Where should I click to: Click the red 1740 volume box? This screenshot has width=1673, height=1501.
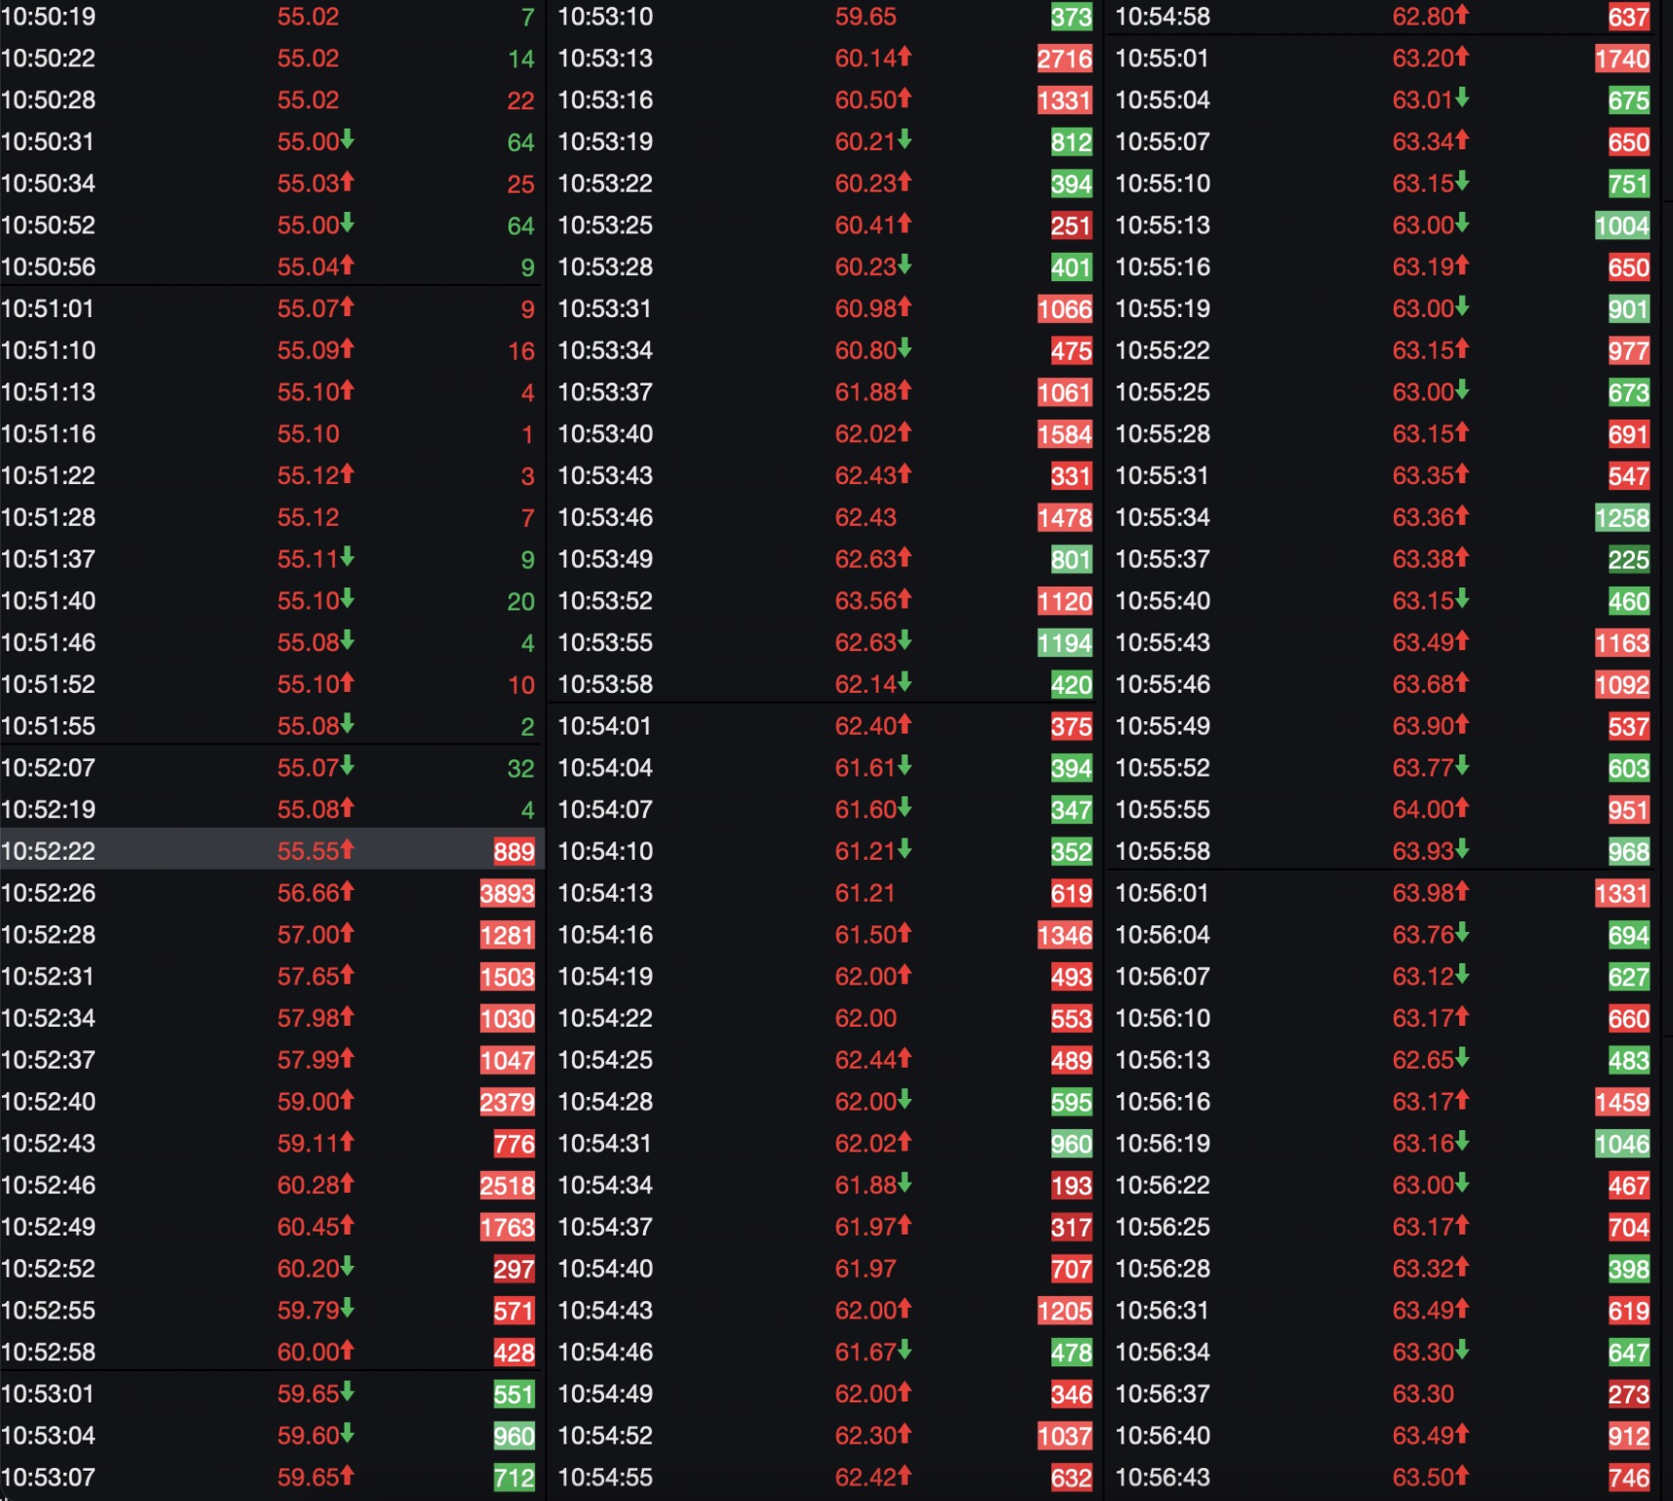click(x=1622, y=59)
